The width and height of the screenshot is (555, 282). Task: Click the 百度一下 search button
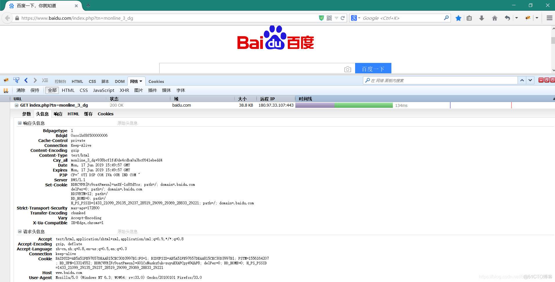[x=373, y=69]
